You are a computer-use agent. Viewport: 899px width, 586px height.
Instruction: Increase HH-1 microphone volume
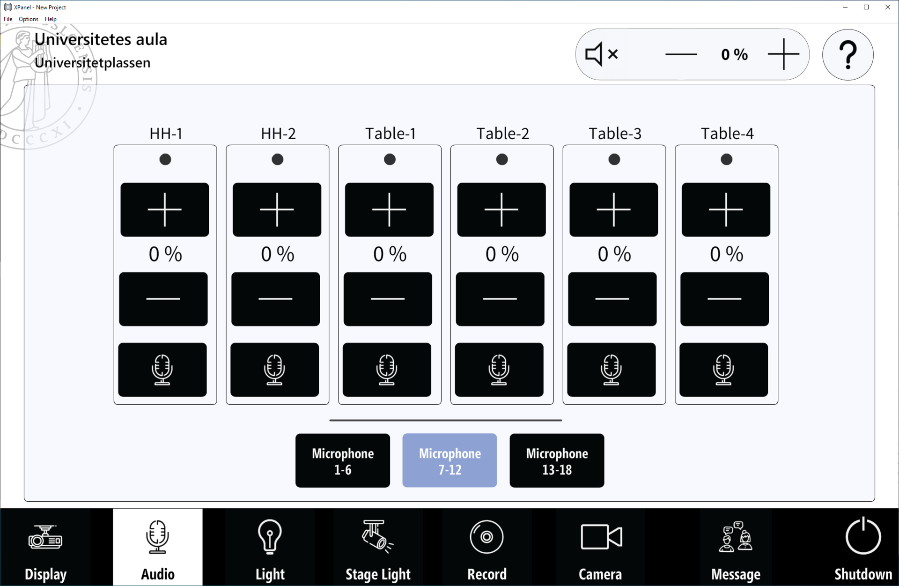tap(165, 209)
